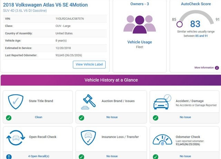Click No Issue under Odometer Check

(185, 156)
